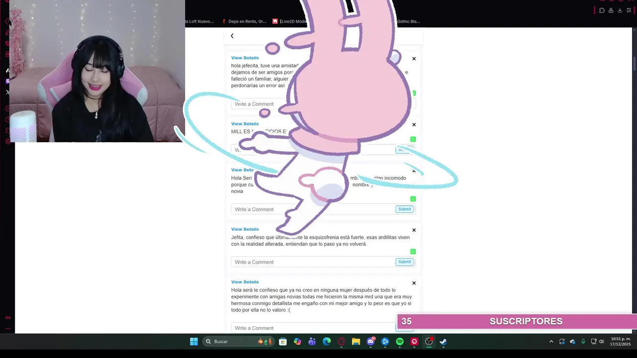This screenshot has height=358, width=637.
Task: Launch Microsoft Edge from taskbar
Action: click(326, 342)
